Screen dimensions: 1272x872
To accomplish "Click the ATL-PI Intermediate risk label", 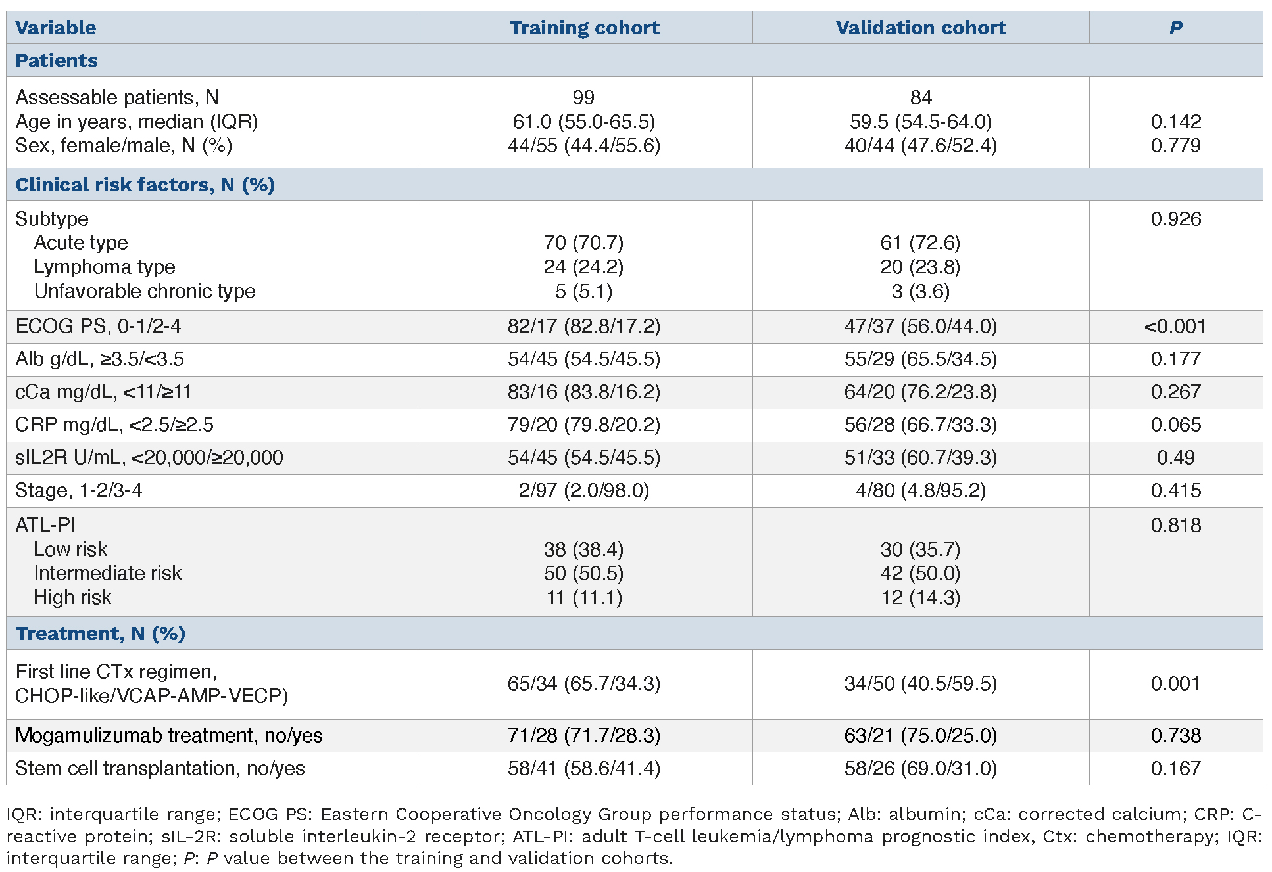I will 108,573.
